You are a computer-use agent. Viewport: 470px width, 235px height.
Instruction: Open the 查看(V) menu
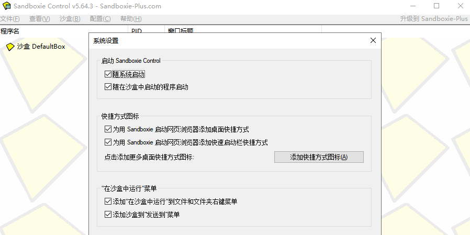coord(39,19)
